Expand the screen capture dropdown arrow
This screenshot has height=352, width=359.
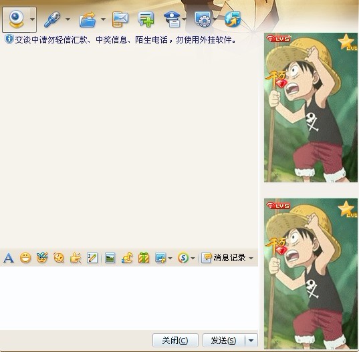point(170,258)
